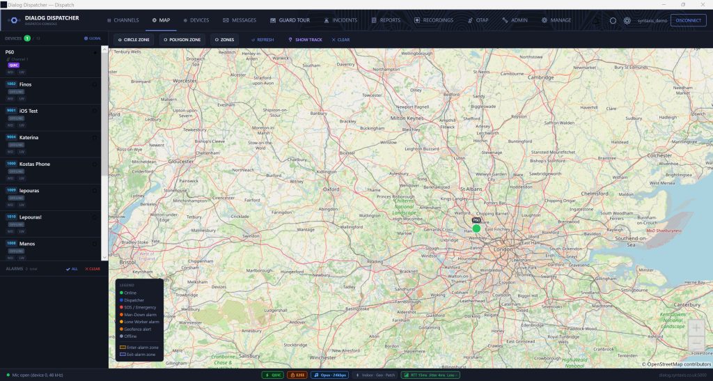Viewport: 713px width, 381px height.
Task: Click the Dialog Dispatcher logo icon
Action: pyautogui.click(x=14, y=20)
